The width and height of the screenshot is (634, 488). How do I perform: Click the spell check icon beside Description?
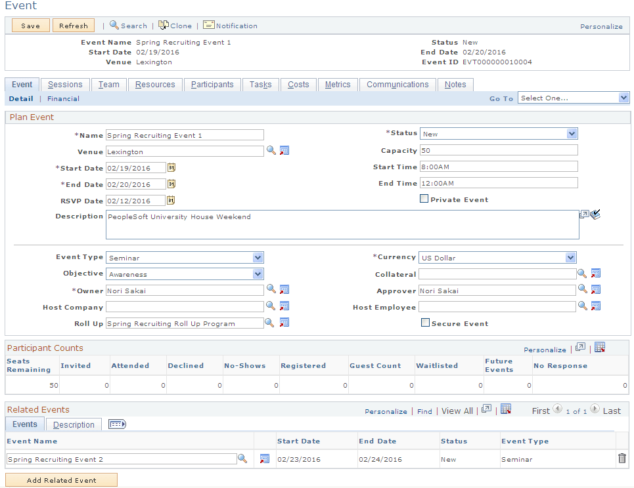(595, 213)
